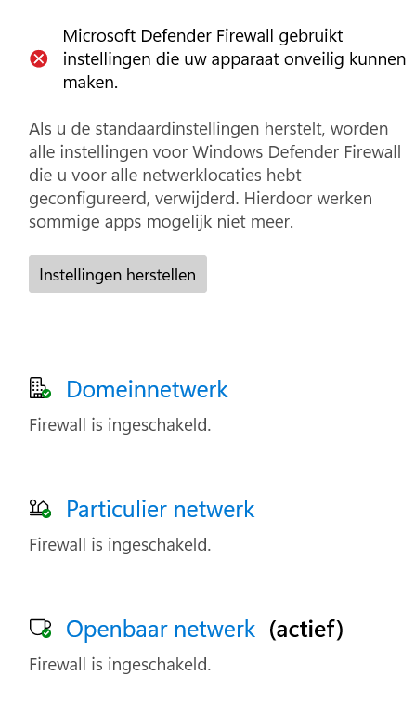Click the Domeinnetwerk building icon
The width and height of the screenshot is (415, 702).
click(x=40, y=388)
